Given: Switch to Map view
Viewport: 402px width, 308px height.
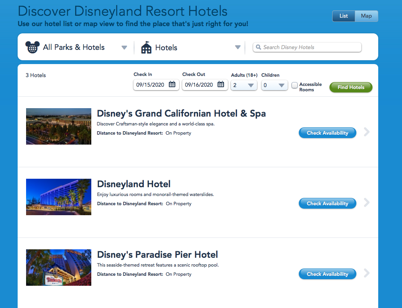Looking at the screenshot, I should 366,16.
